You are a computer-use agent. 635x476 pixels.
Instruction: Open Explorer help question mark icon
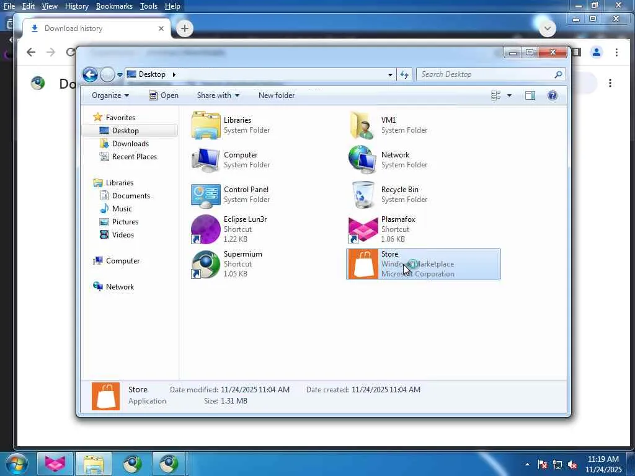click(x=553, y=95)
